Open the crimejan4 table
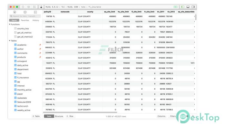This screenshot has width=226, height=129. 22,61
